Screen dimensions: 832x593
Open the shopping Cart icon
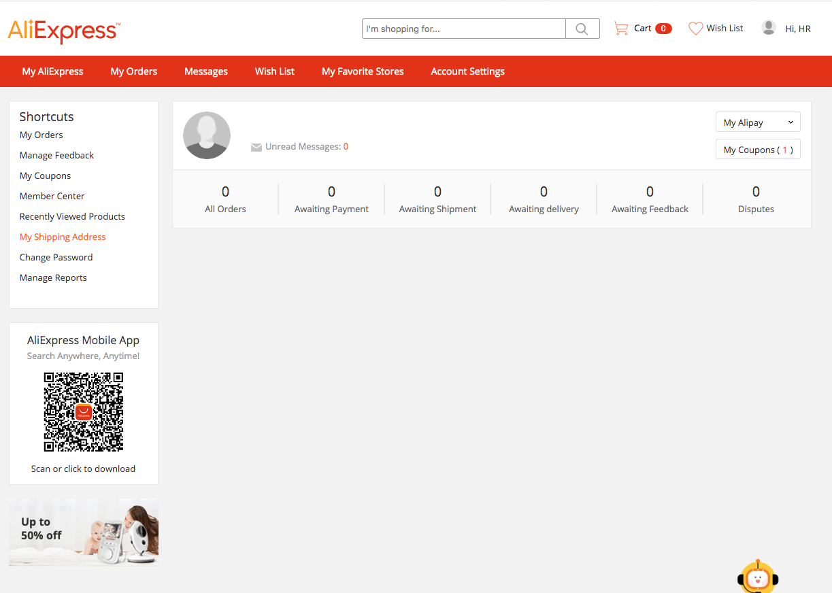pyautogui.click(x=622, y=28)
